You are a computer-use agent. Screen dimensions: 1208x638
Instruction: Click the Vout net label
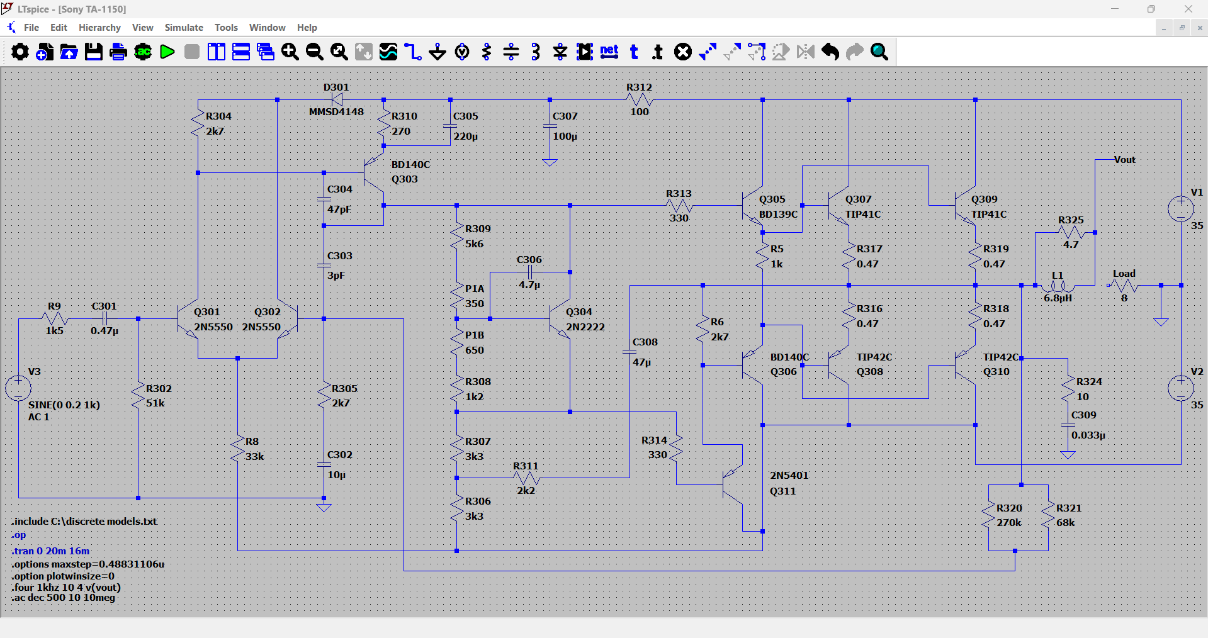tap(1125, 160)
